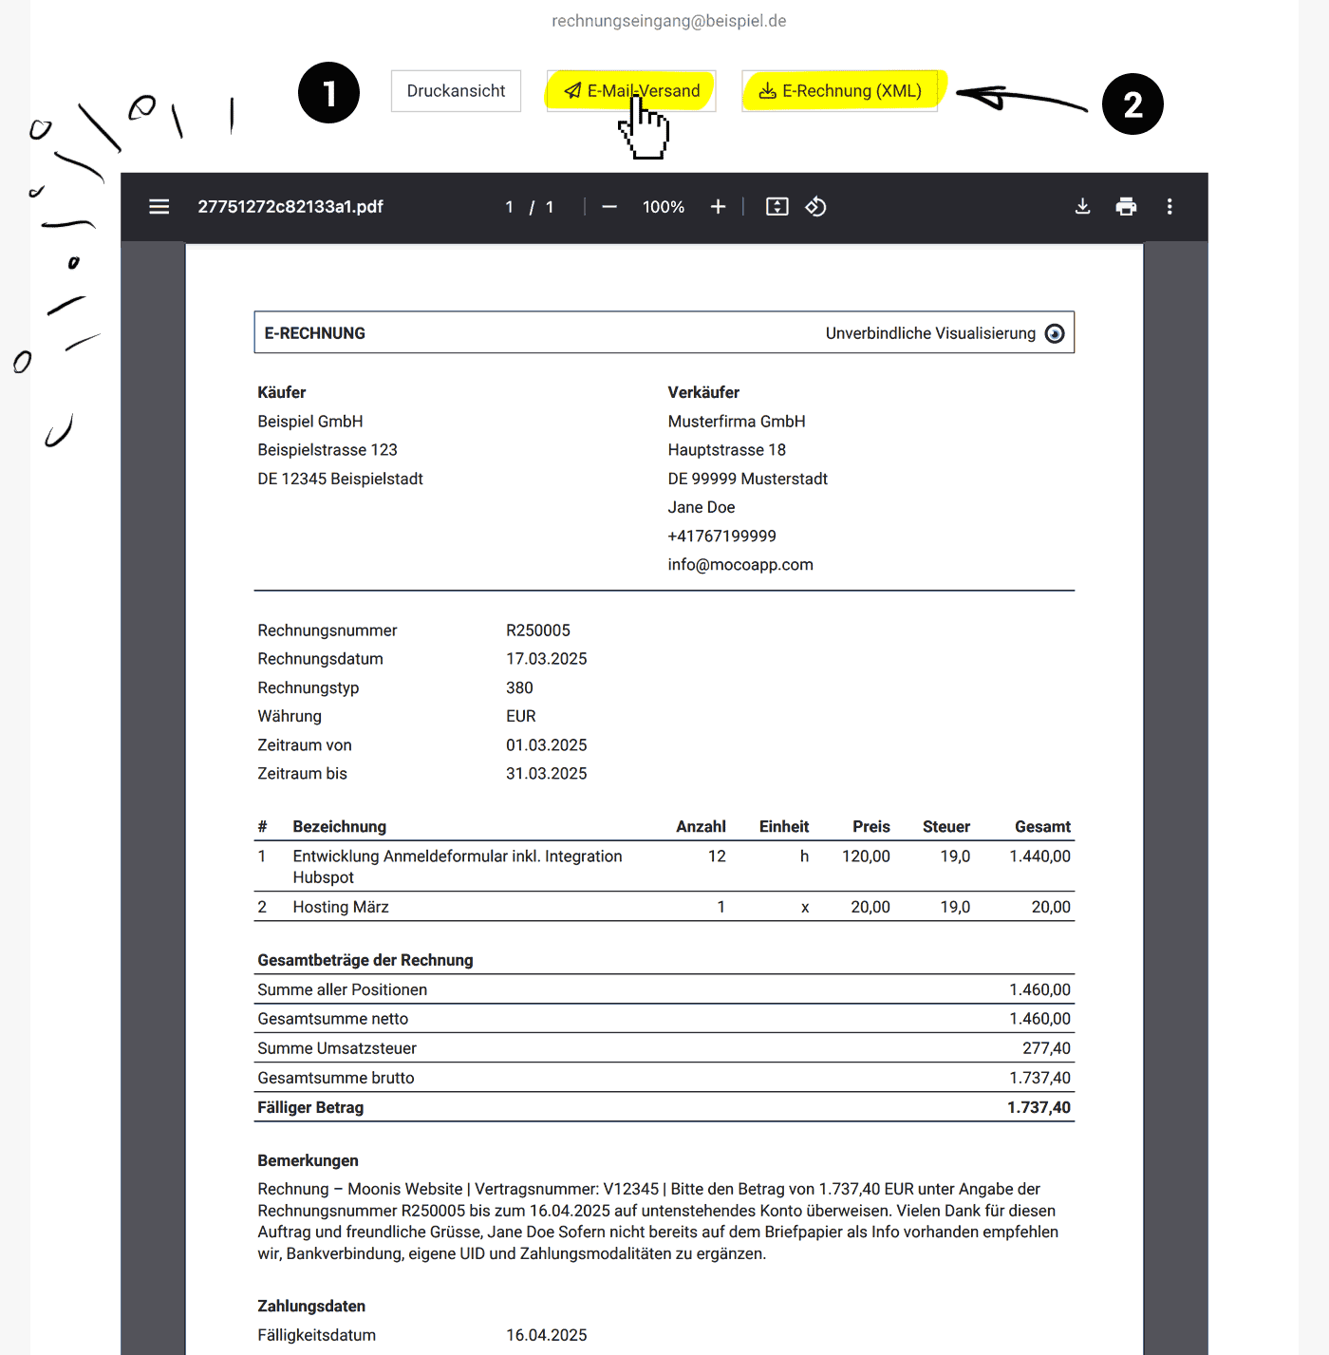Click seller contact Jane Doe

702,508
